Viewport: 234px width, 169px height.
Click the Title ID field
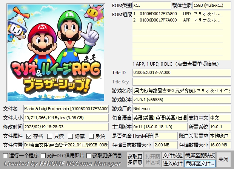click(x=181, y=72)
